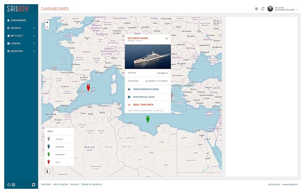
Task: Click the Navigation status value in popup
Action: pyautogui.click(x=163, y=73)
